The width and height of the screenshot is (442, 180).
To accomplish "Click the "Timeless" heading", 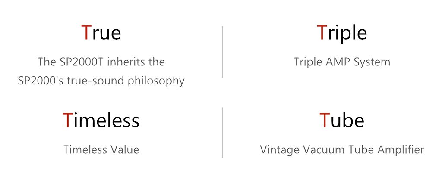I will tap(101, 120).
